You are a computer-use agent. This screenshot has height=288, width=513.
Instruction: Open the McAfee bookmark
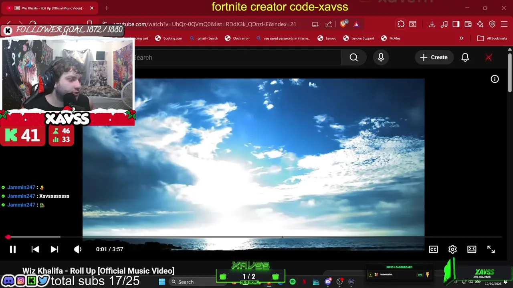(x=391, y=38)
